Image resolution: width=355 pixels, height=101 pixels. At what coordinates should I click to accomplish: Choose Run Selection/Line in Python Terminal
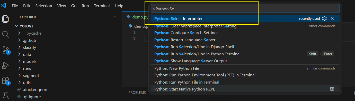point(245,54)
